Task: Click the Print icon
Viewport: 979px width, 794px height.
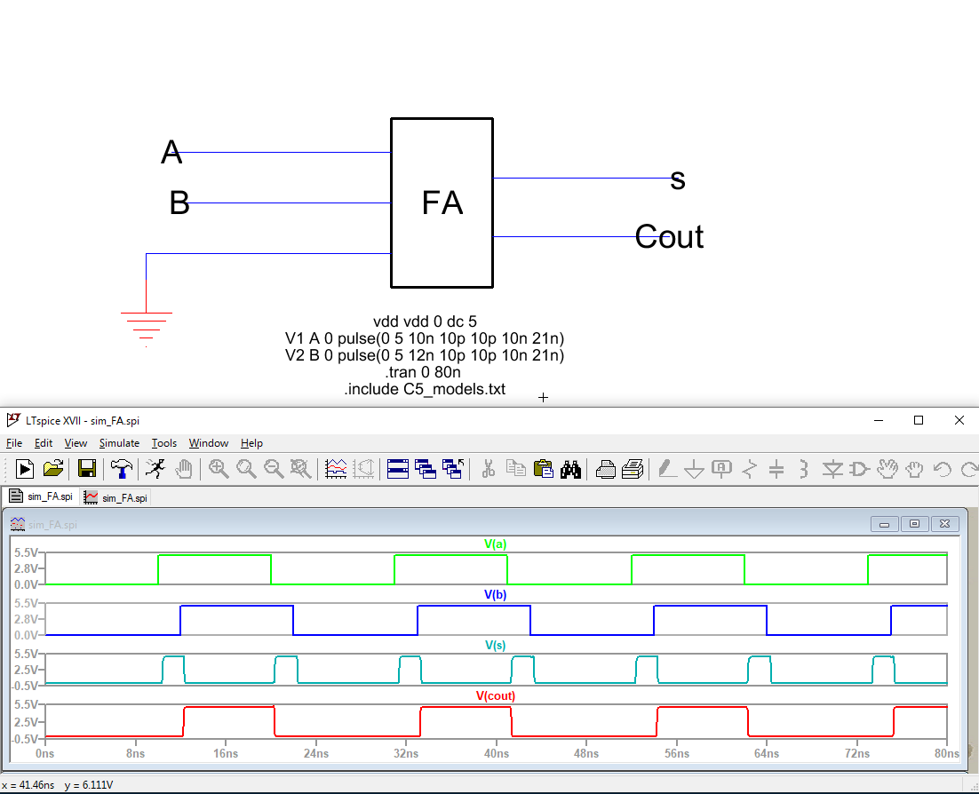Action: 633,469
